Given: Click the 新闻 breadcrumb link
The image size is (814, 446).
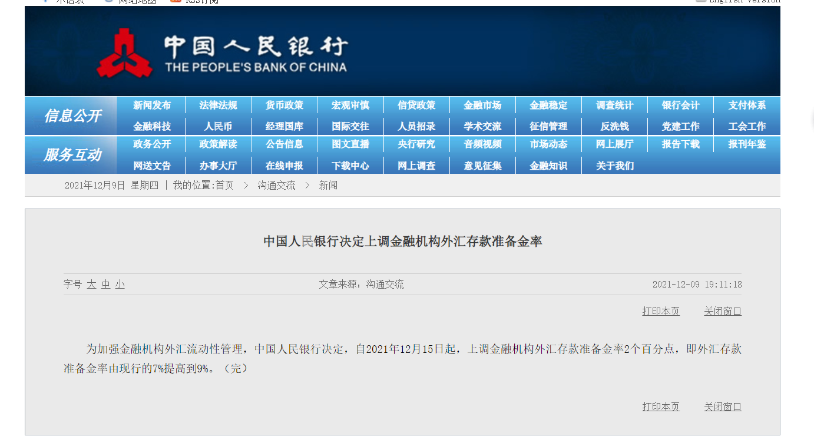Looking at the screenshot, I should [x=328, y=186].
